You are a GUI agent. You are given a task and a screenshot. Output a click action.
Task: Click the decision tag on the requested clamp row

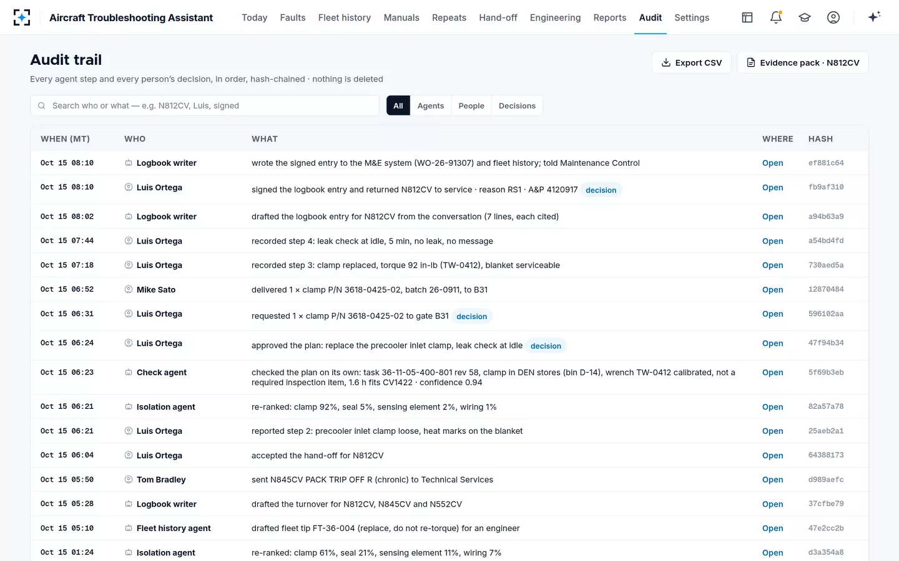tap(471, 317)
